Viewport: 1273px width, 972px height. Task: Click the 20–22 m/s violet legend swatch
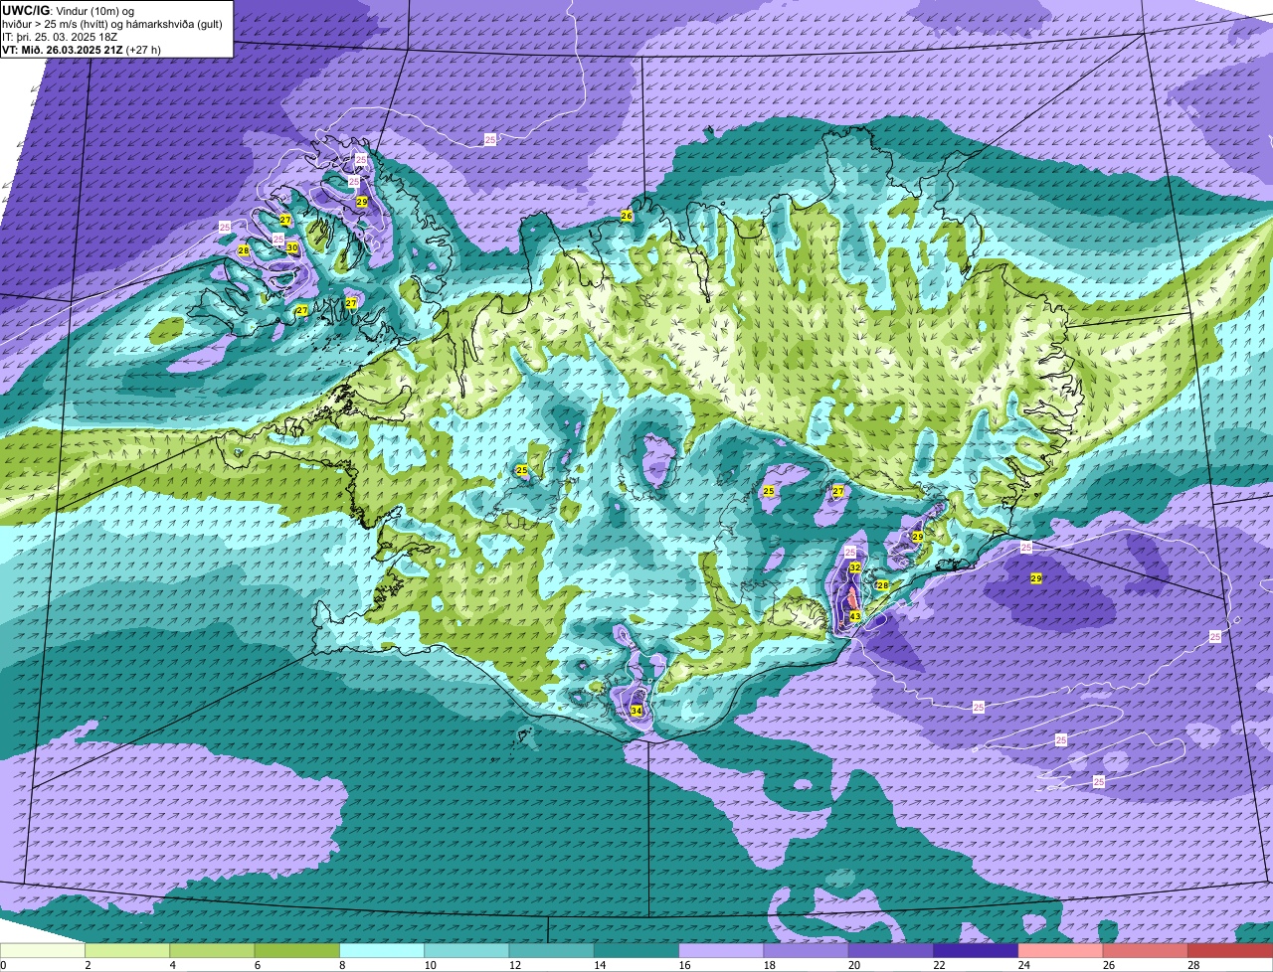(891, 950)
